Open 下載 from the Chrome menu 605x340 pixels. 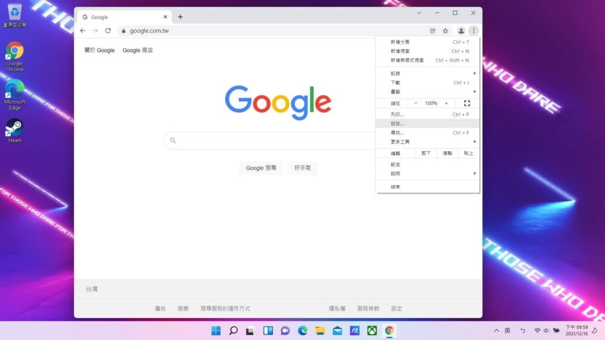tap(428, 83)
